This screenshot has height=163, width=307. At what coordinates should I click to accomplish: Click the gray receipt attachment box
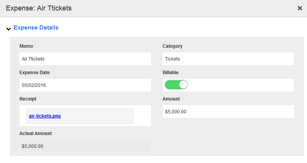[x=97, y=116]
